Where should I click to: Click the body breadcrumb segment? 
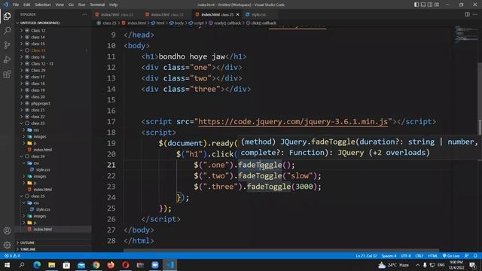[x=179, y=23]
